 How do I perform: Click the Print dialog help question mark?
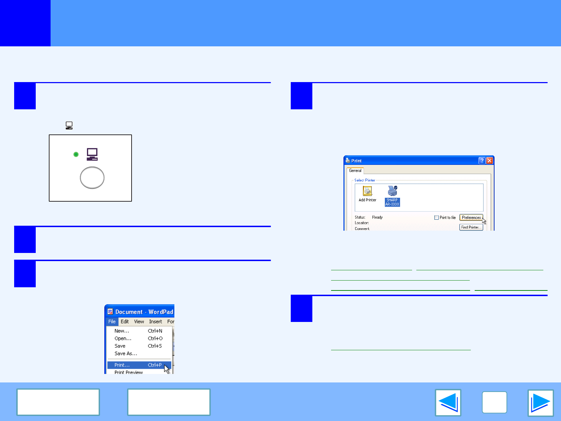(482, 161)
